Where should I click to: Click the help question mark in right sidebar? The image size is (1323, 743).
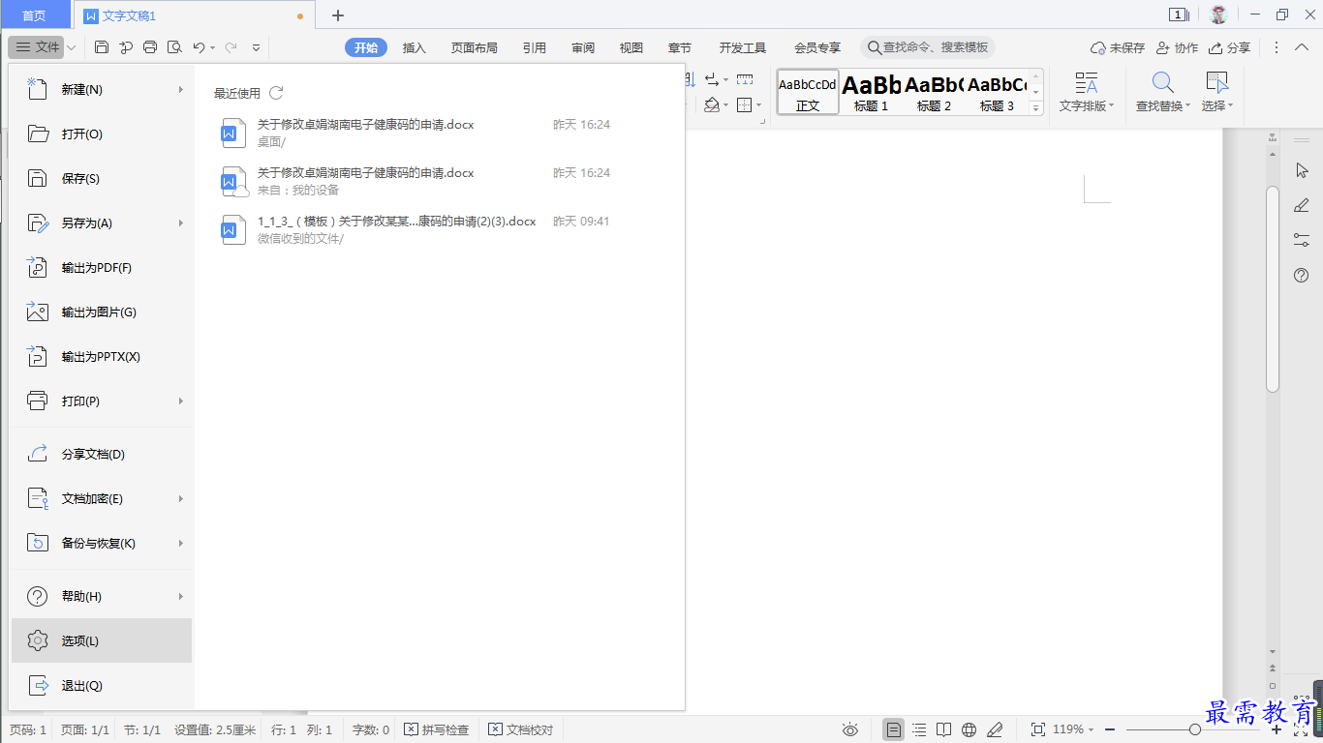(1302, 276)
